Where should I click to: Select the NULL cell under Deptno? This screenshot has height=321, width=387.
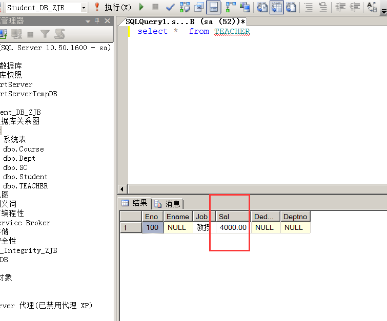[x=295, y=227]
